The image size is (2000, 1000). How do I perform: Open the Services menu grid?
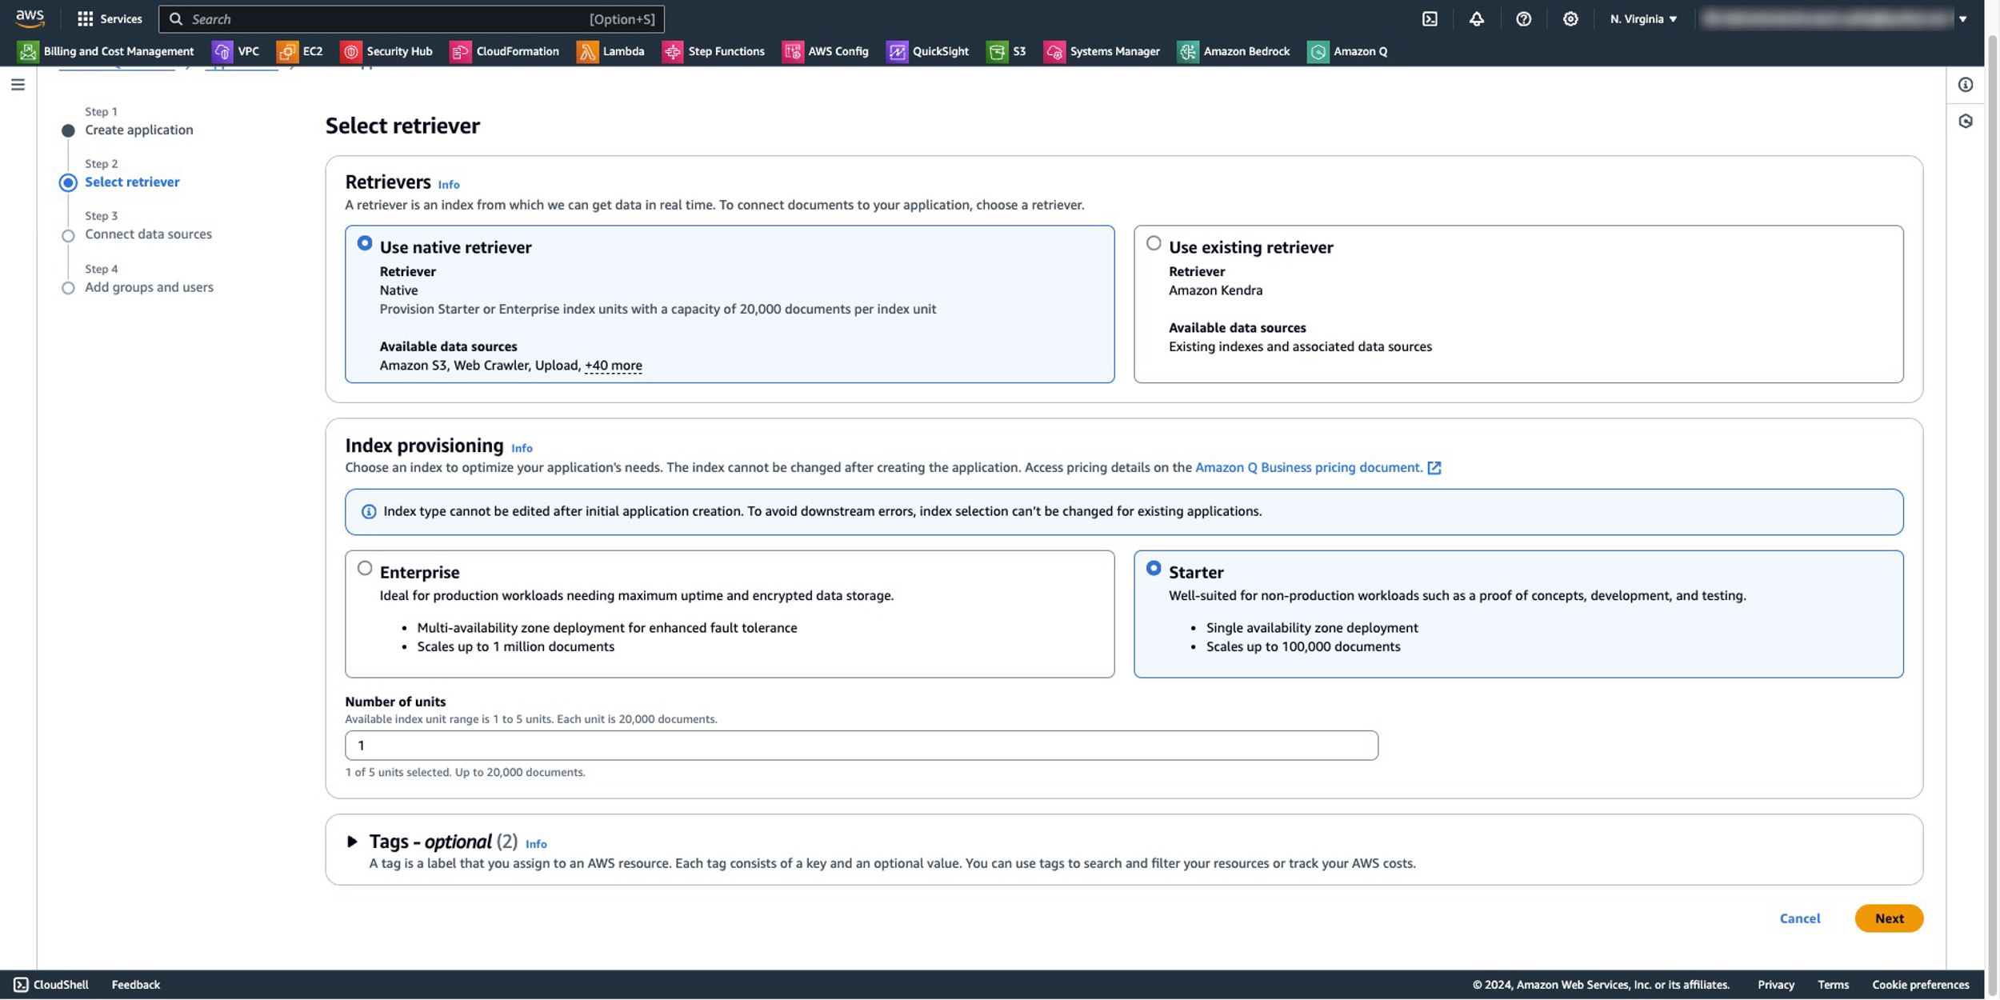click(x=109, y=19)
